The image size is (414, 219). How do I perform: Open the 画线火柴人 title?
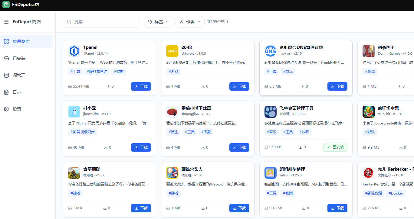pyautogui.click(x=192, y=169)
